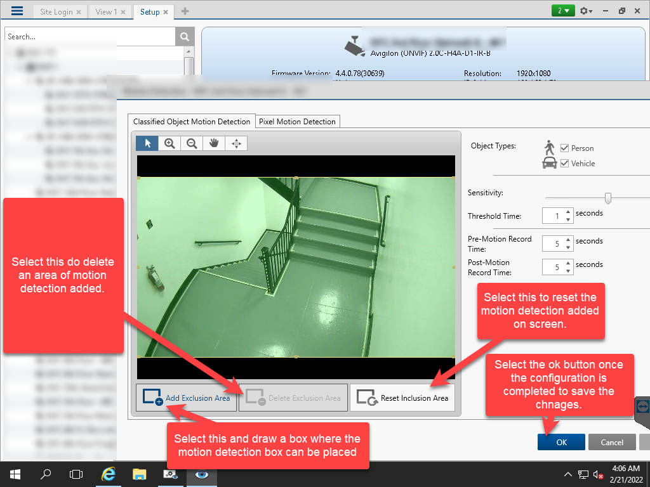Click the zoom in magnifier tool

(169, 143)
